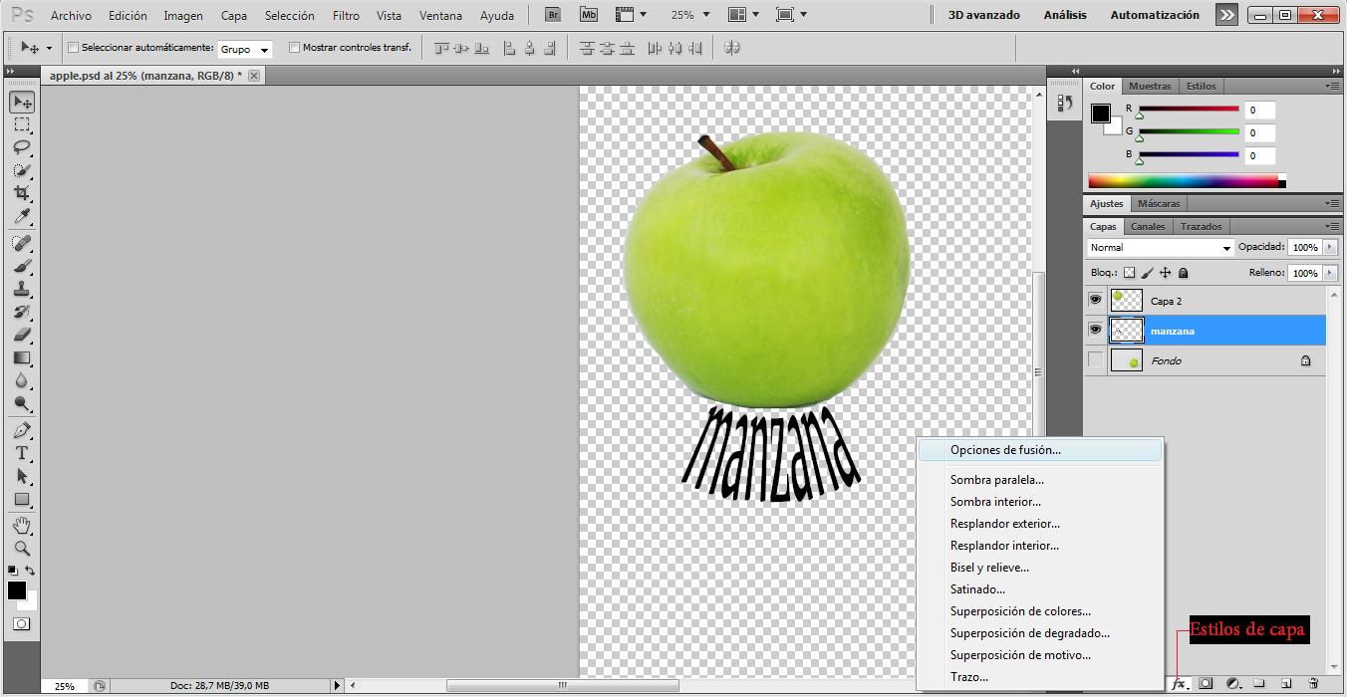Set the foreground color swatch
Screen dimensions: 1347x697
[17, 590]
